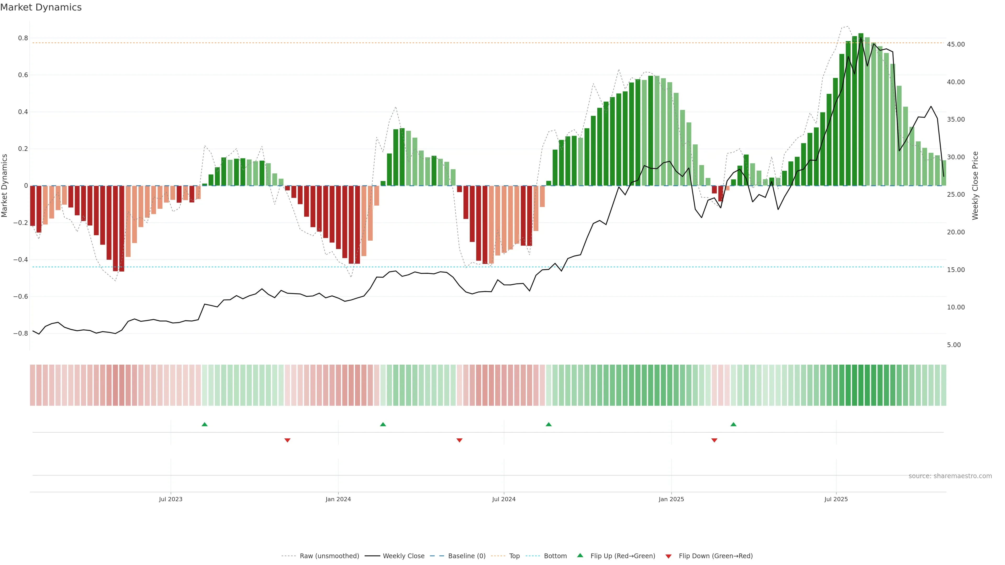1005x565 pixels.
Task: Toggle the Bottom legend entry
Action: pyautogui.click(x=555, y=556)
